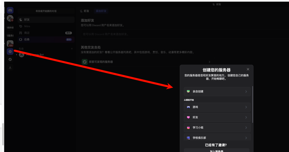Click the download apps icon
The width and height of the screenshot is (289, 152).
[x=10, y=67]
